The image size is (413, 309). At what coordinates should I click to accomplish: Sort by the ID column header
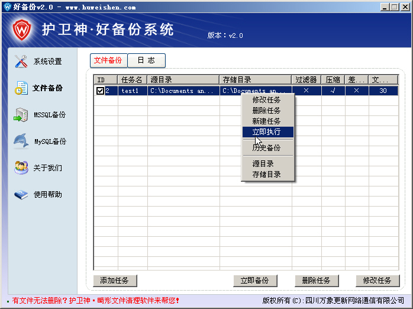pyautogui.click(x=106, y=80)
